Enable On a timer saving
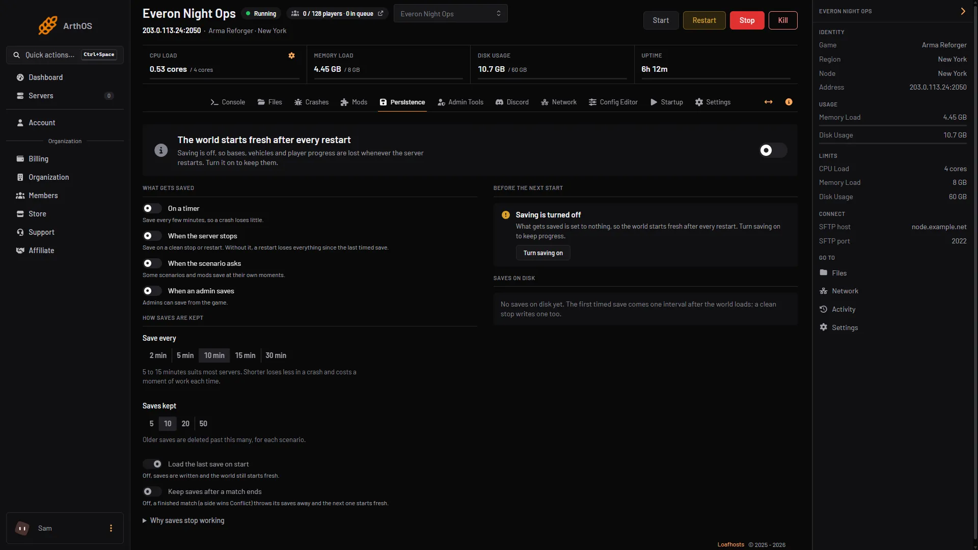This screenshot has height=550, width=978. 152,208
